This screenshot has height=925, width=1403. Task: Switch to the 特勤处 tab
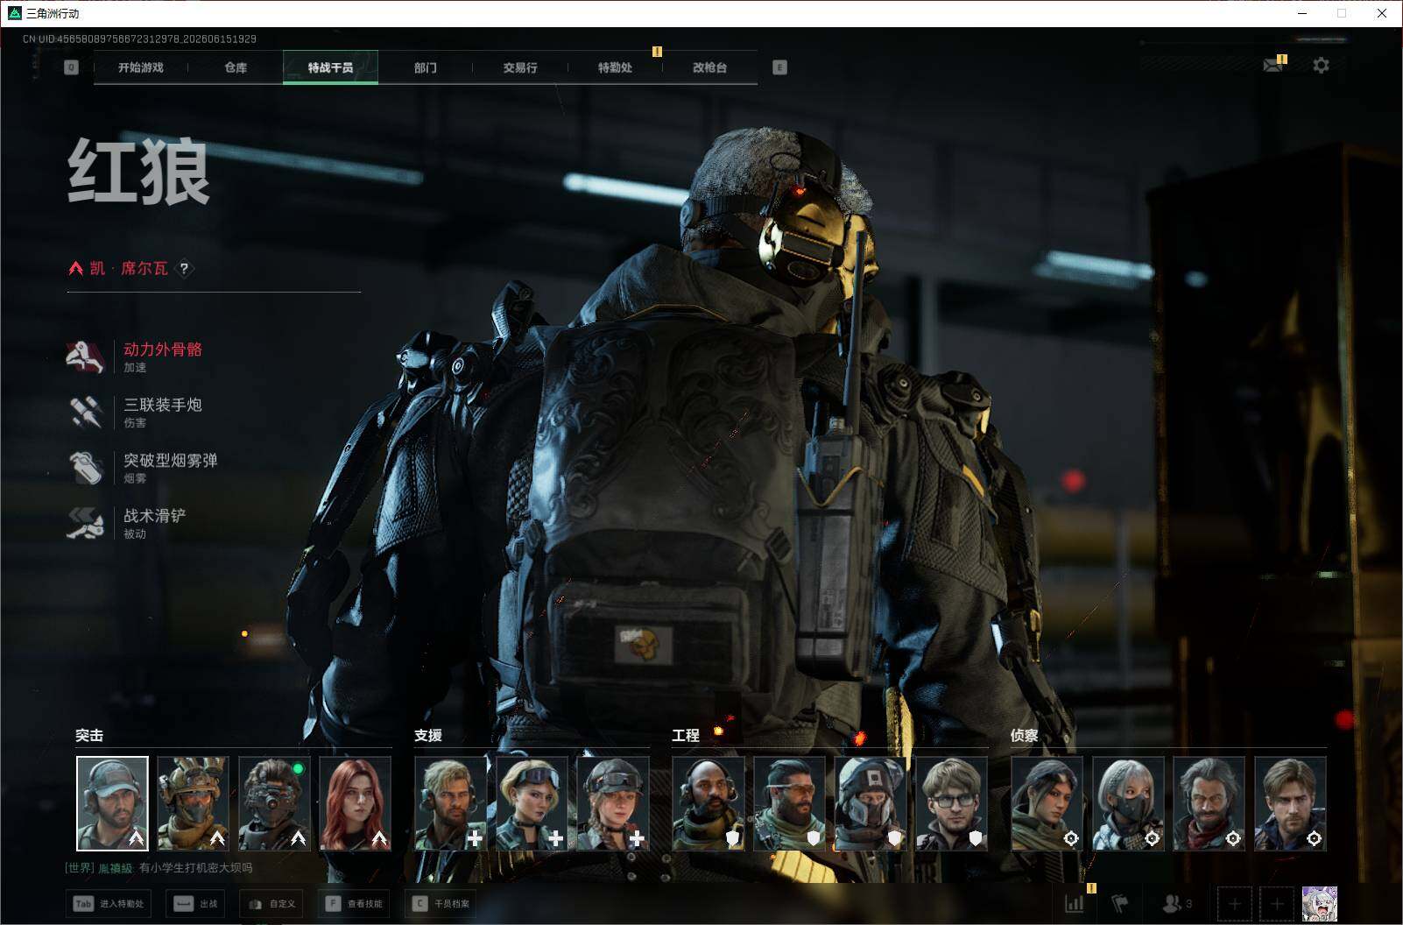point(615,67)
